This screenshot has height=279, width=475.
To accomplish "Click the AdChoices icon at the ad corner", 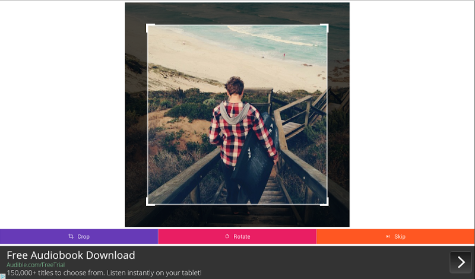I will (x=3, y=276).
